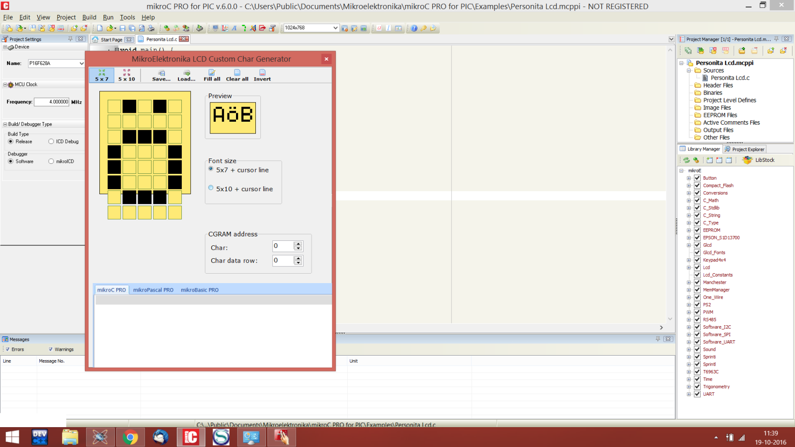Viewport: 795px width, 447px height.
Task: Collapse the Sources folder in Project Manager
Action: [689, 71]
